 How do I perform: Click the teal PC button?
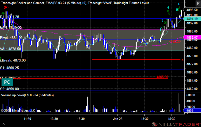7,82
